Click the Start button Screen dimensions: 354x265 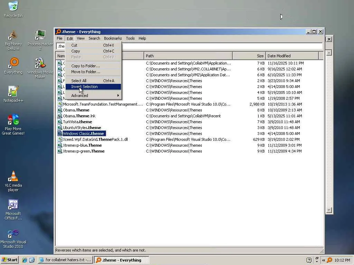9,260
